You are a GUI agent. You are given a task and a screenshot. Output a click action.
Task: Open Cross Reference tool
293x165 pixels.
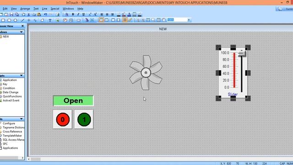coord(12,132)
